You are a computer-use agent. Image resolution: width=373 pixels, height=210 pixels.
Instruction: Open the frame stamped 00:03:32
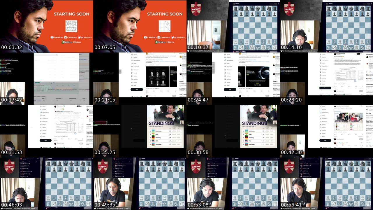coord(47,26)
